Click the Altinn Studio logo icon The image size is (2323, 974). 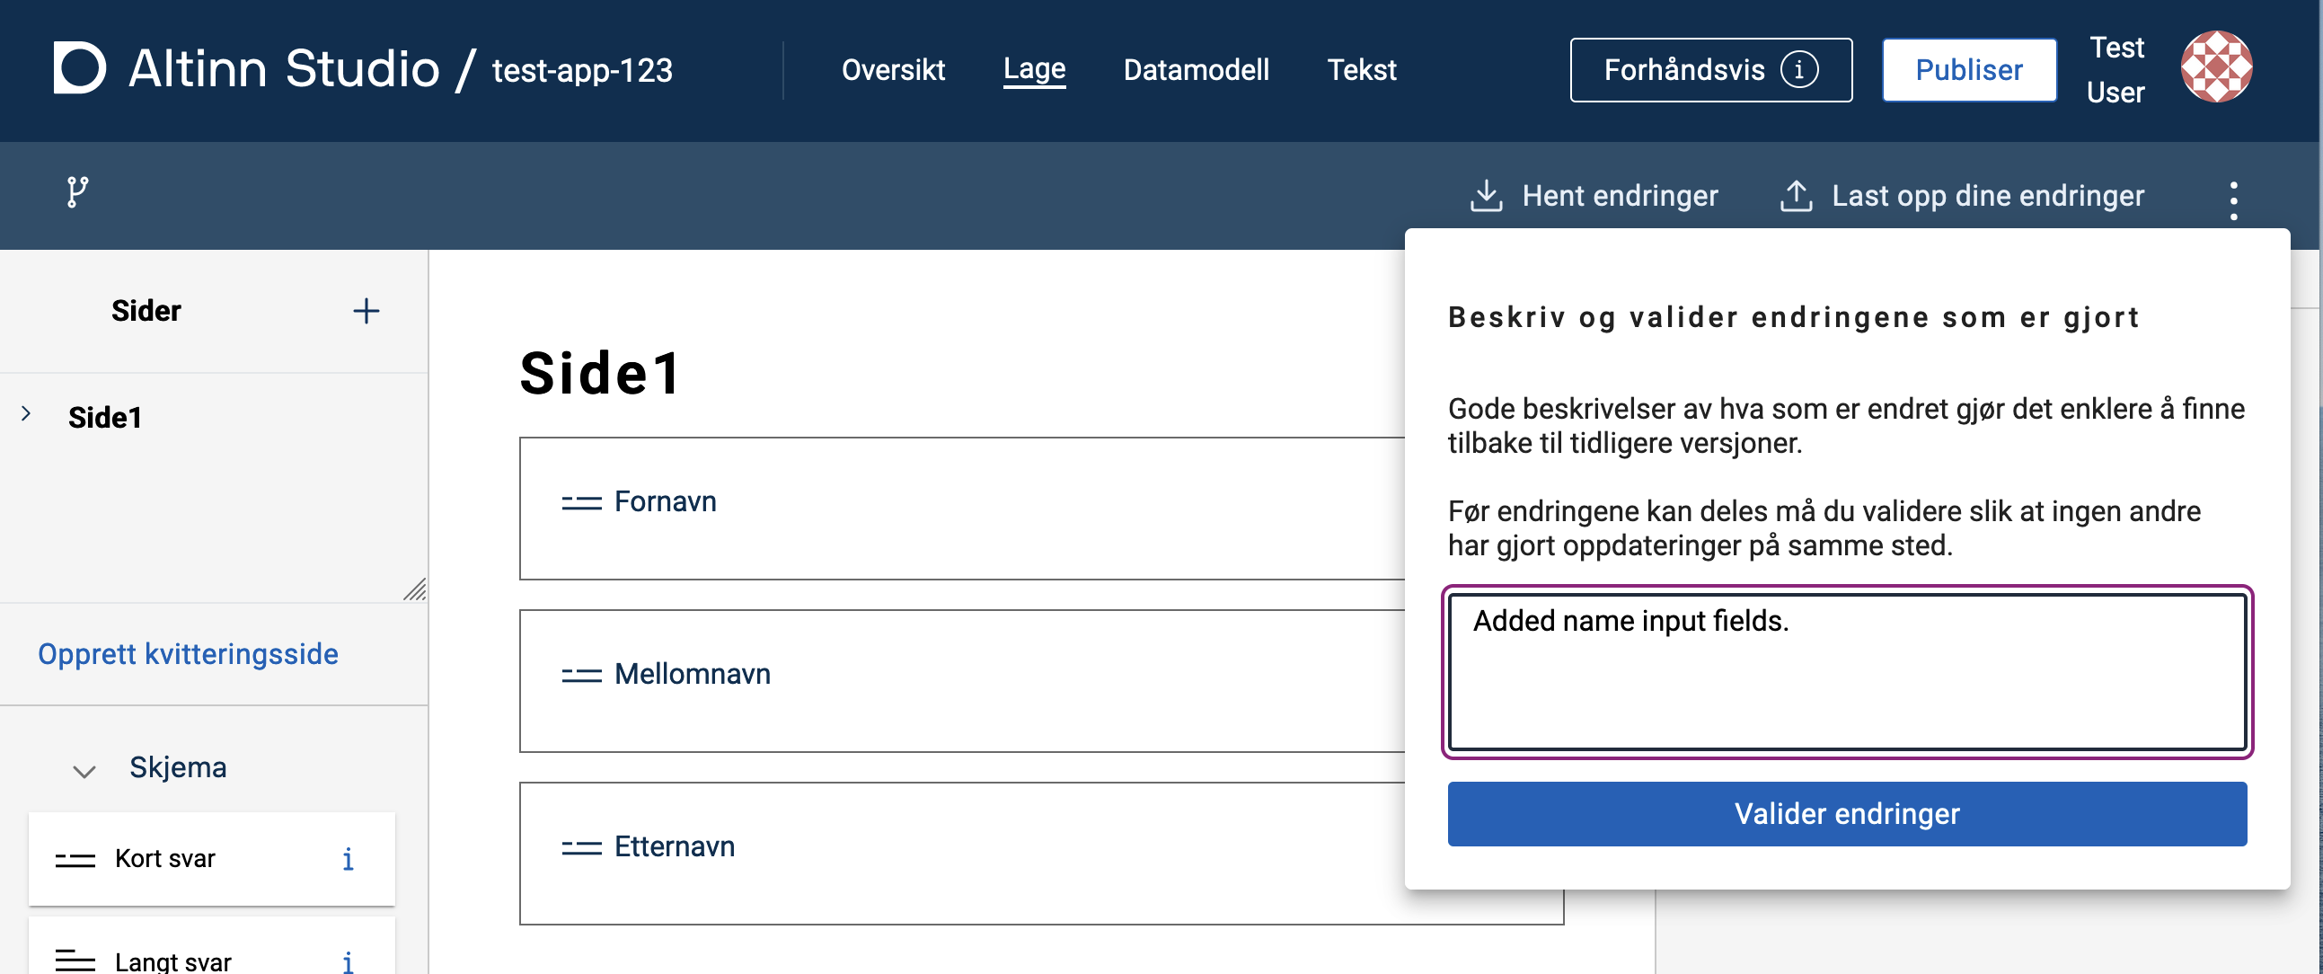pos(79,67)
